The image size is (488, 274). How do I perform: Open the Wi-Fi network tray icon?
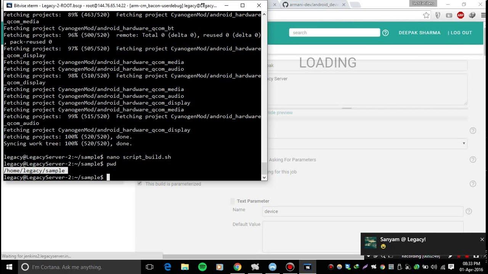pyautogui.click(x=443, y=267)
